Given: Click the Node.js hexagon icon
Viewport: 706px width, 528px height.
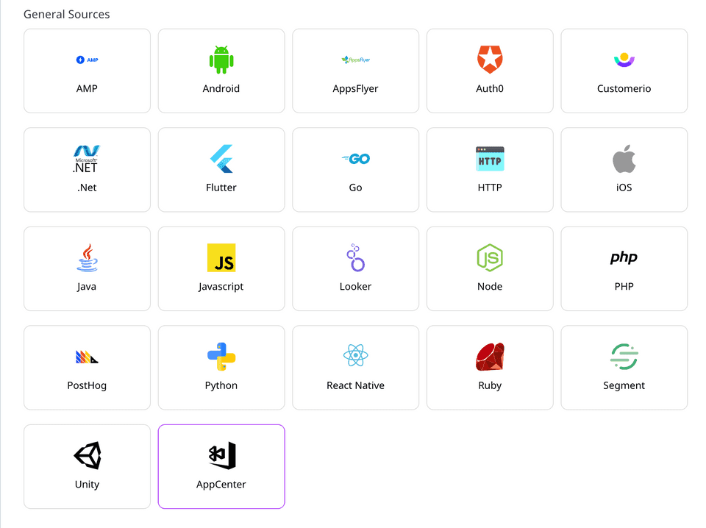Looking at the screenshot, I should 490,257.
